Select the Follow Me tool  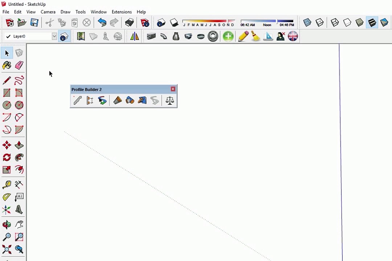pyautogui.click(x=19, y=157)
